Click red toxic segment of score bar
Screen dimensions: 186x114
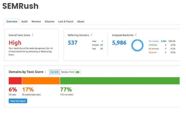pos(15,81)
